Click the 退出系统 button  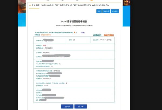[115, 11]
